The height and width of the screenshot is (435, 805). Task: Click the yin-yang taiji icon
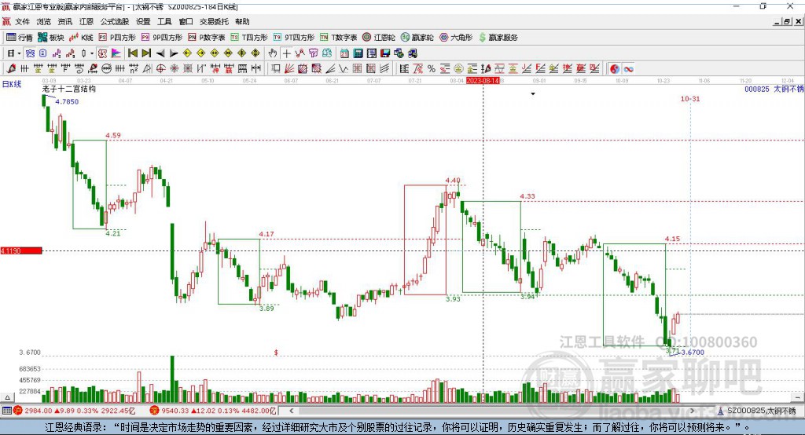(615, 68)
